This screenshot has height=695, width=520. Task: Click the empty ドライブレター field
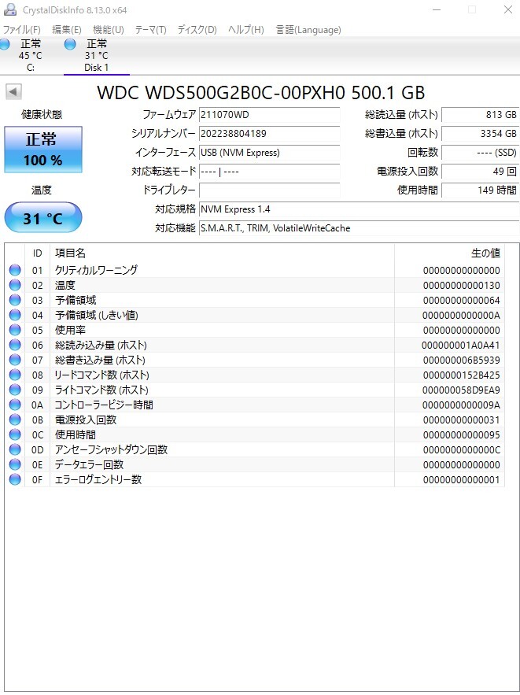[x=269, y=190]
